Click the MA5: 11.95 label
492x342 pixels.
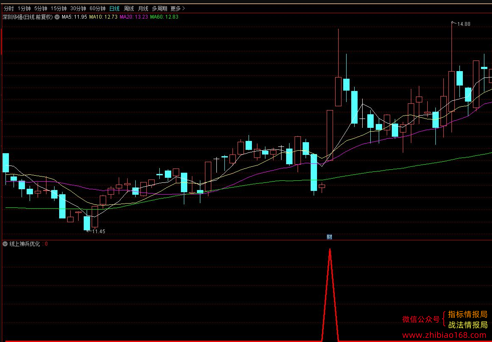pyautogui.click(x=74, y=17)
